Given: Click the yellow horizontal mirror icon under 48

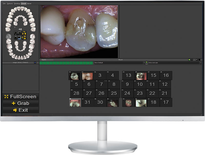Looking at the screenshot, I should [x=24, y=33].
